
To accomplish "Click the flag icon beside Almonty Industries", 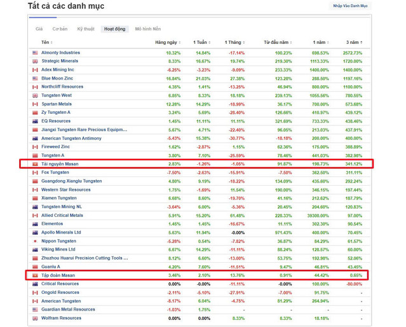I will pyautogui.click(x=36, y=53).
